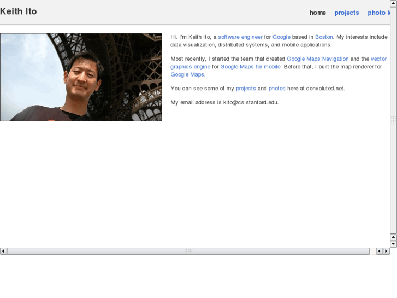
Task: Click the horizontal scrollbar left arrow
Action: point(3,251)
